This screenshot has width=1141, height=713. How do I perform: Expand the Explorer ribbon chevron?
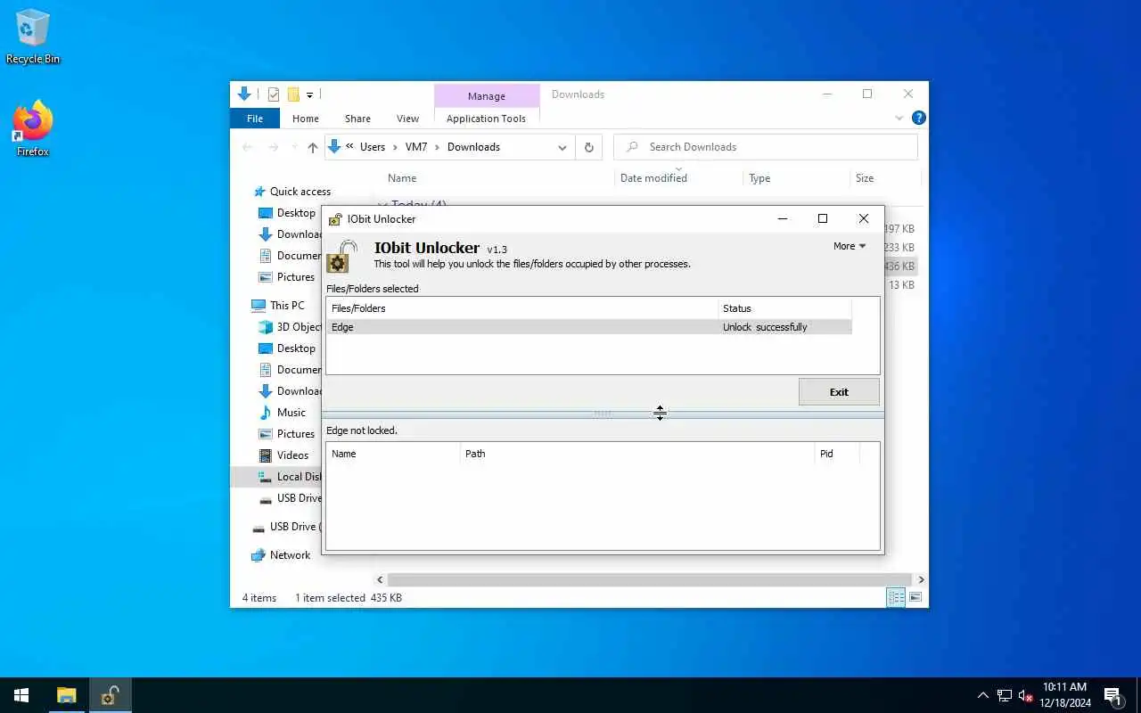(x=899, y=118)
